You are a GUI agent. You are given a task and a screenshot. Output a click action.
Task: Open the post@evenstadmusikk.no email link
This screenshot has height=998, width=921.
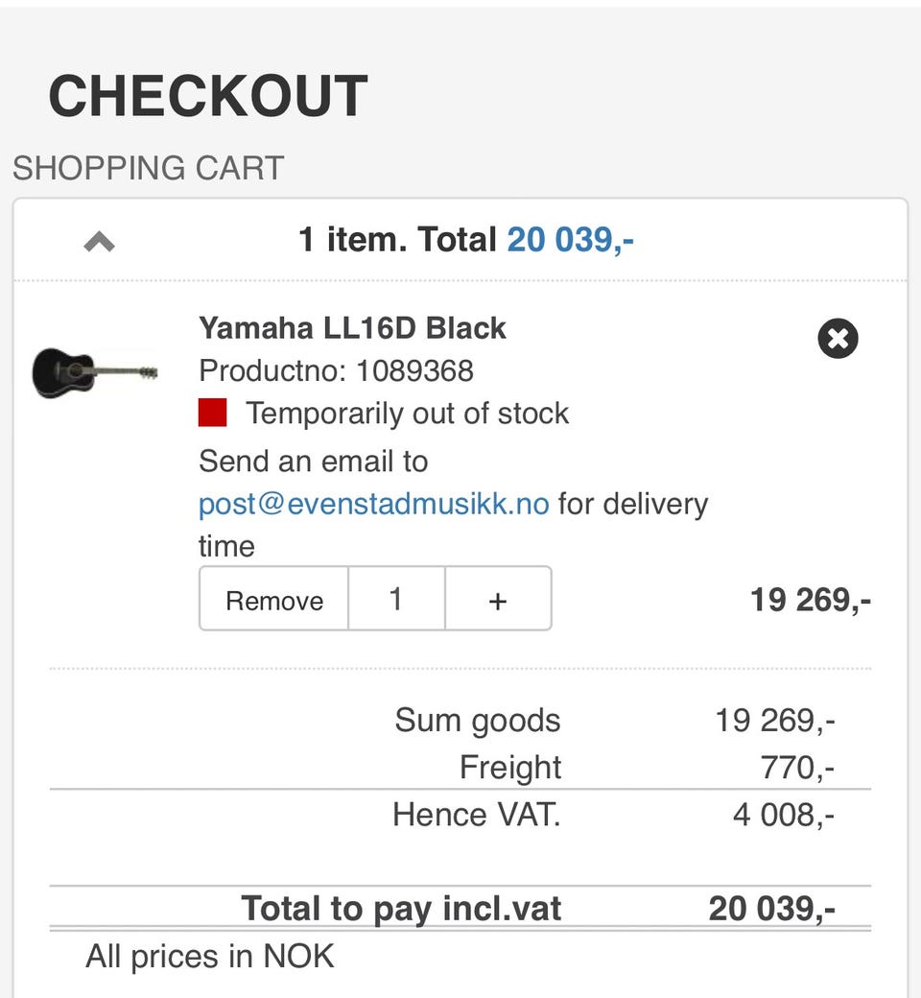(x=374, y=504)
